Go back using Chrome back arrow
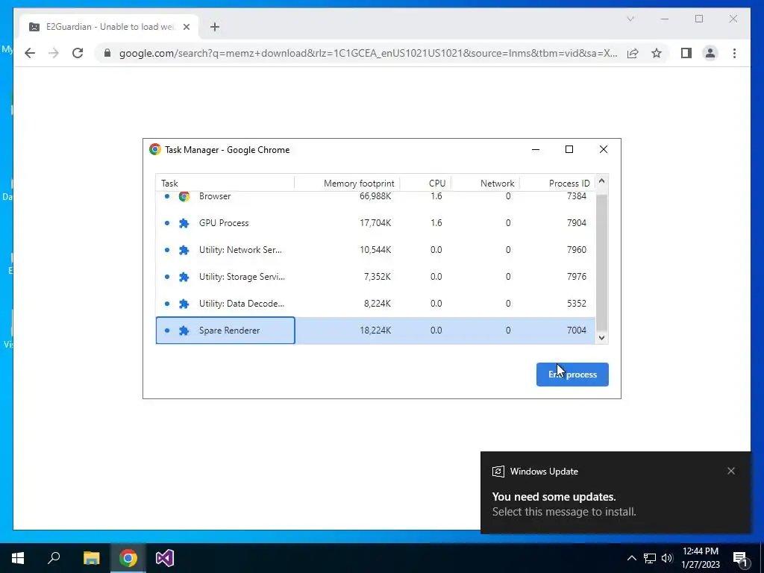The height and width of the screenshot is (573, 764). click(30, 53)
